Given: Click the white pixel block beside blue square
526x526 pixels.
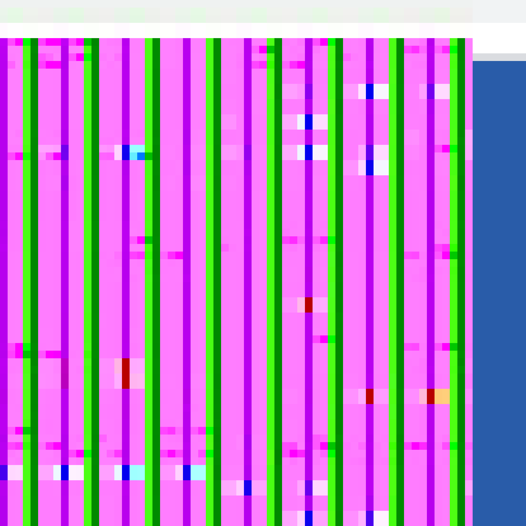Looking at the screenshot, I should [x=381, y=91].
